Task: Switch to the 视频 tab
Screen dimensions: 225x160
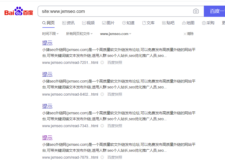Action: [88, 23]
